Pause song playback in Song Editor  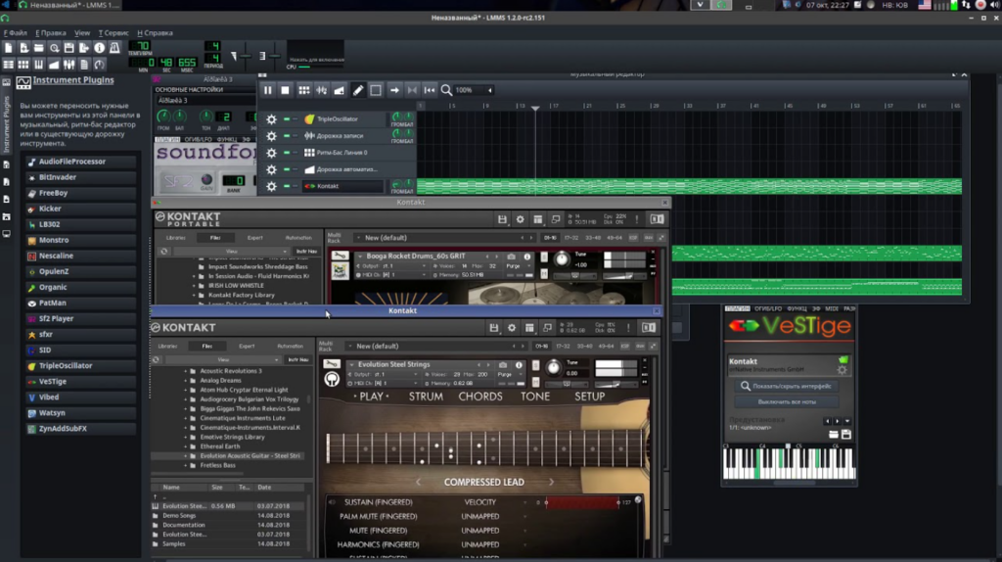tap(268, 90)
